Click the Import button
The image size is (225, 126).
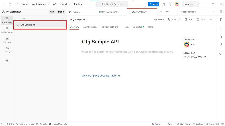pyautogui.click(x=61, y=12)
